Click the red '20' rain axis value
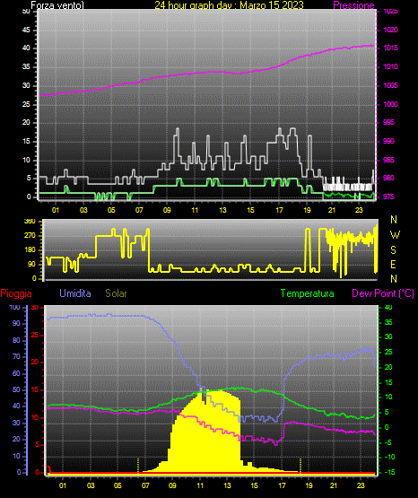 coord(35,363)
